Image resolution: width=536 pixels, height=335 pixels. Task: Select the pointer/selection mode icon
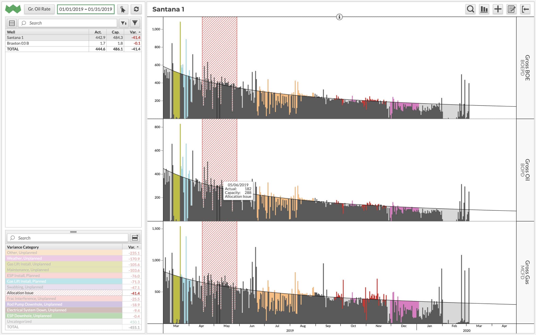pyautogui.click(x=123, y=9)
